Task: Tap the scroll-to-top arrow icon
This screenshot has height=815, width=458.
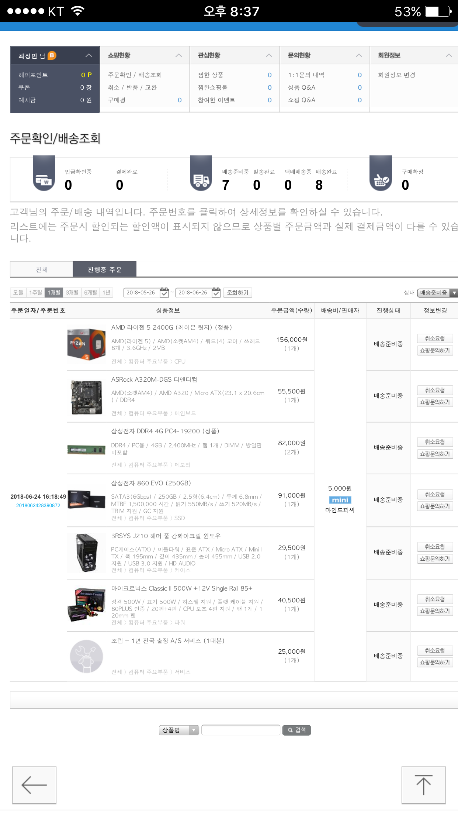Action: (423, 785)
